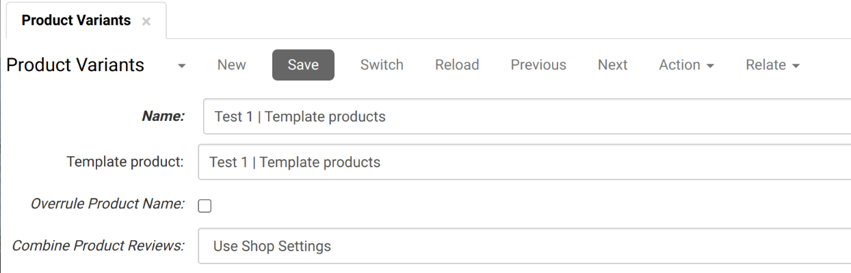Screen dimensions: 851x273
Task: Open the Combine Product Reviews dropdown
Action: point(524,246)
